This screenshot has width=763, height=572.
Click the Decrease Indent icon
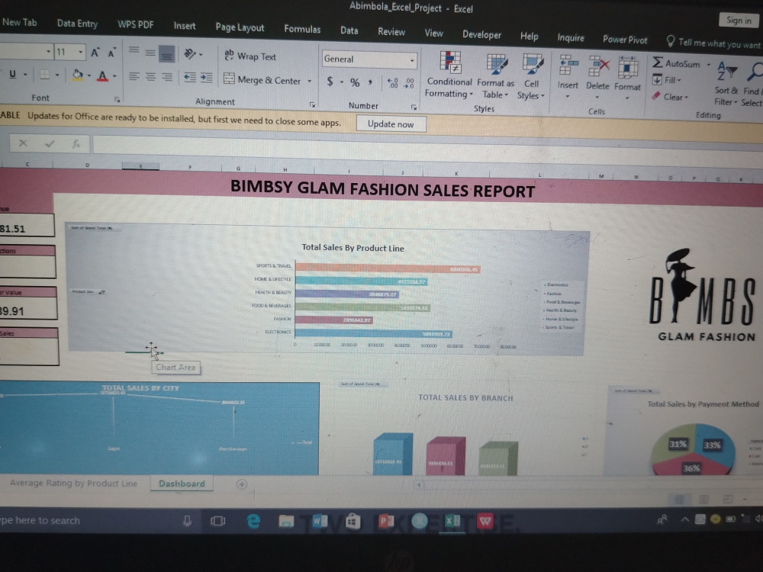(x=190, y=77)
